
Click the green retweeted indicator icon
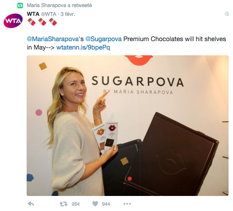tap(20, 6)
